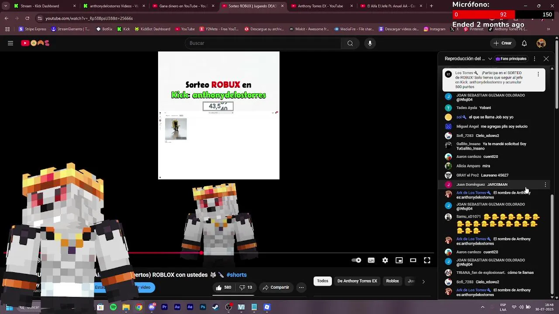Viewport: 559px width, 314px height.
Task: Close the chat replay panel
Action: 546,58
